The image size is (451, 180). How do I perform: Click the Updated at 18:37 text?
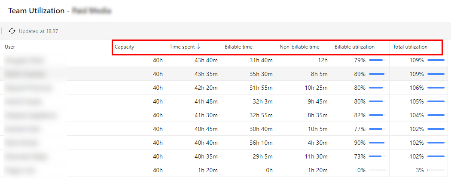pyautogui.click(x=39, y=31)
